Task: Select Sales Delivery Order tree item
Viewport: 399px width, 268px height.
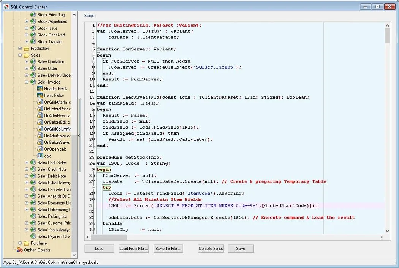Action: pos(54,75)
